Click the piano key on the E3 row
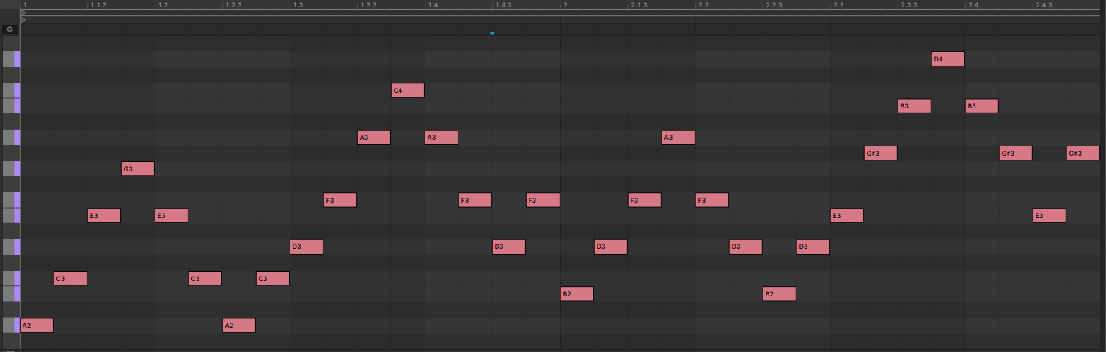 11,215
